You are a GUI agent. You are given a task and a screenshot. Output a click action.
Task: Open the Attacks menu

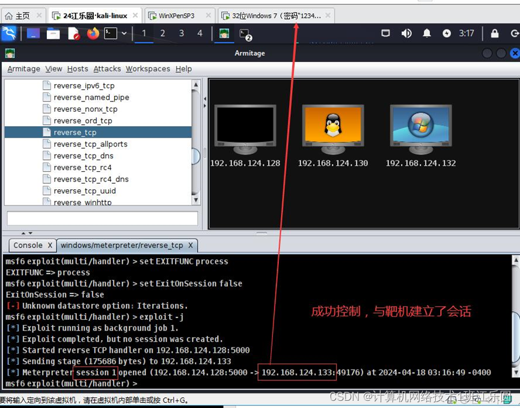[107, 69]
